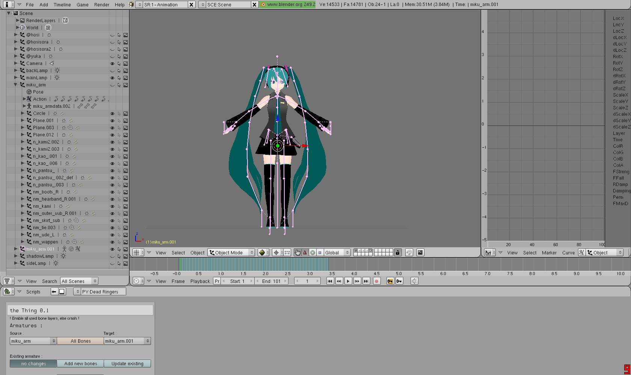Open the Add menu
The width and height of the screenshot is (631, 375).
(44, 5)
